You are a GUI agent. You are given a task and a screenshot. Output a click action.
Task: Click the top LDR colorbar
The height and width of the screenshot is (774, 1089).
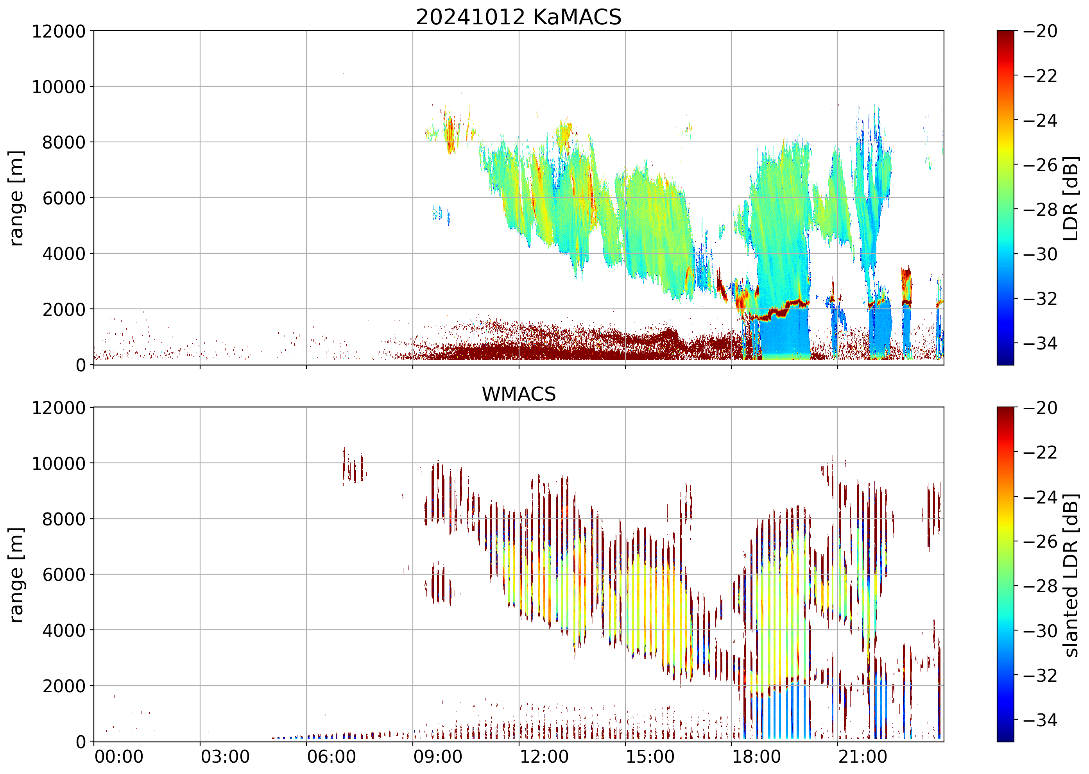click(x=1005, y=198)
